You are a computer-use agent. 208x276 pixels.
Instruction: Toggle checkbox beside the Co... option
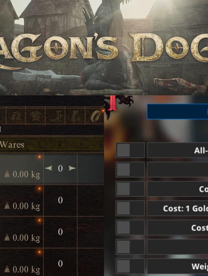(x=130, y=189)
